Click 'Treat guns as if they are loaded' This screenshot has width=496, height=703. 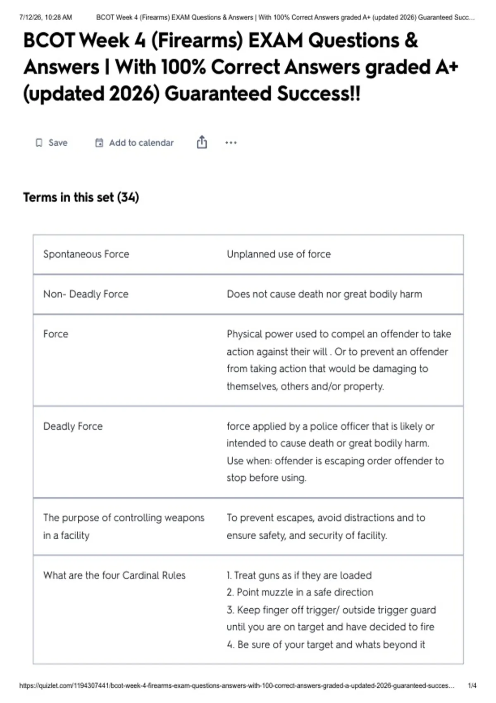pos(299,575)
